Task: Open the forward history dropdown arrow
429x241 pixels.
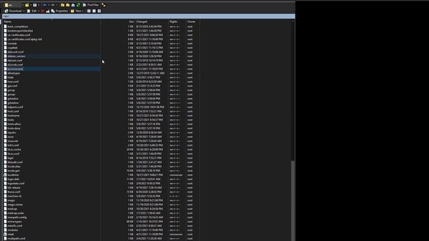Action: [56, 5]
